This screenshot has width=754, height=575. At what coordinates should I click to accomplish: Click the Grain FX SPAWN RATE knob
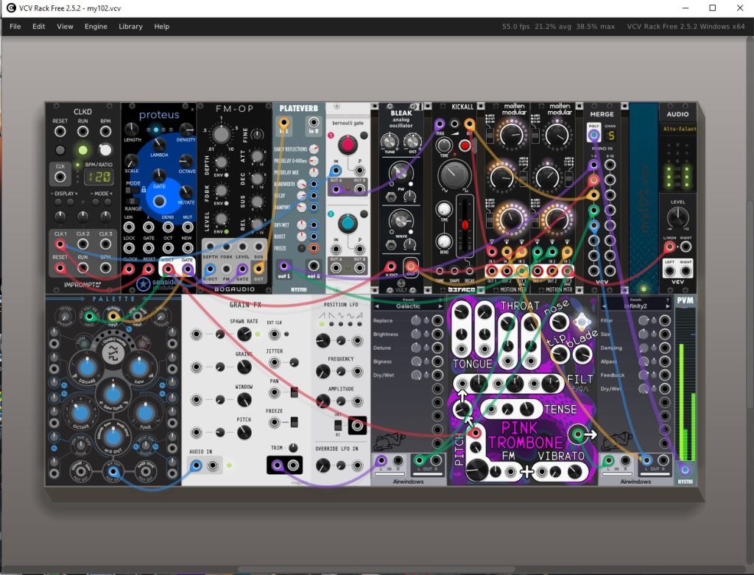[x=244, y=334]
